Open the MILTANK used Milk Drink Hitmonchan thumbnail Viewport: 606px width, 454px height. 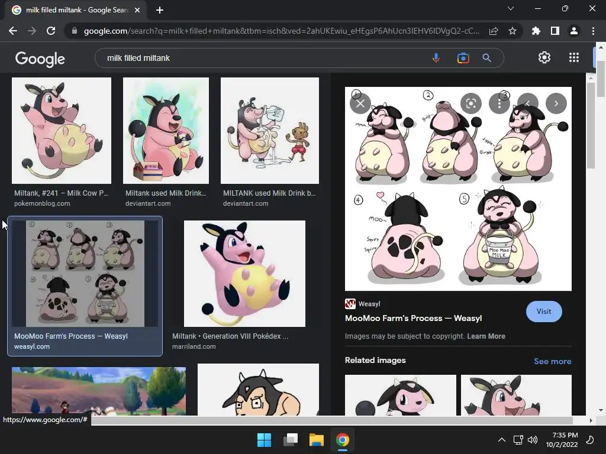pos(270,131)
